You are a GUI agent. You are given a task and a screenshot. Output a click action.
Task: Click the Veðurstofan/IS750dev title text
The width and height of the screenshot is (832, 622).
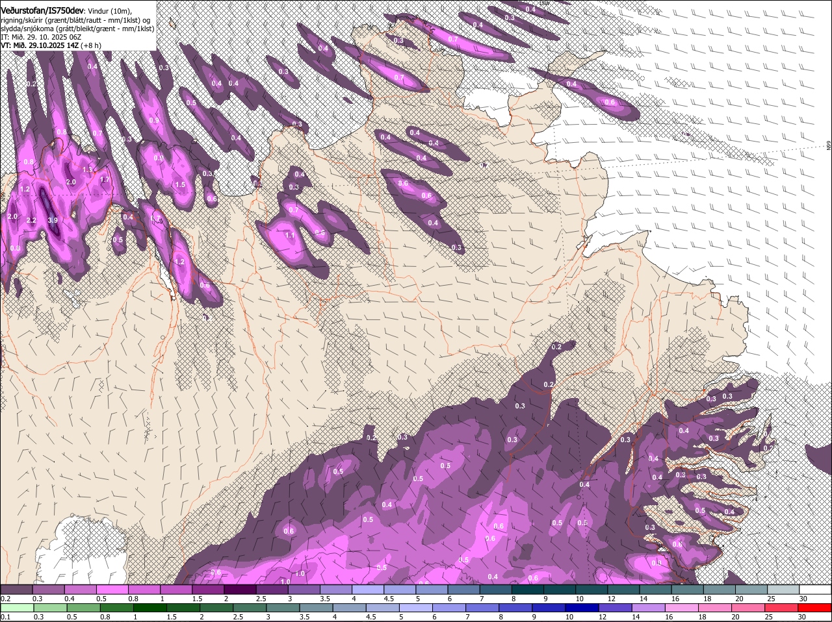[x=42, y=11]
